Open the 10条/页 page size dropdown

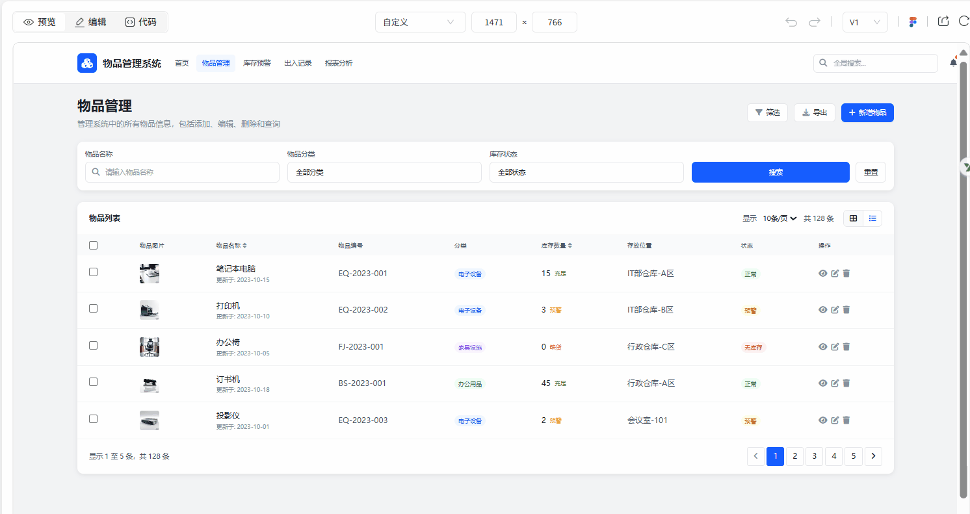pos(780,218)
